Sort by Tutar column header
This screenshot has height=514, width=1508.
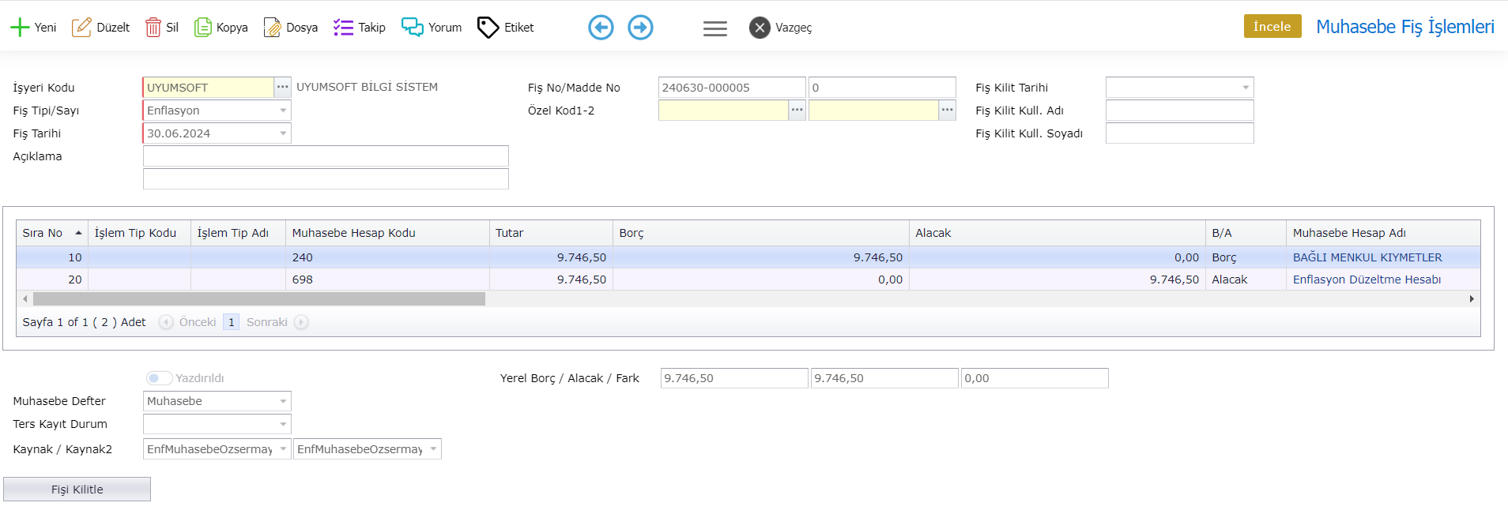coord(551,233)
